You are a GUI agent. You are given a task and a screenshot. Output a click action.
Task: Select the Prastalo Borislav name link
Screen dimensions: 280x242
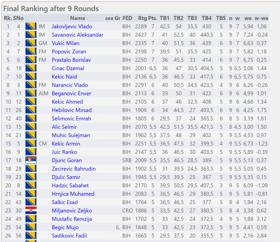71,60
